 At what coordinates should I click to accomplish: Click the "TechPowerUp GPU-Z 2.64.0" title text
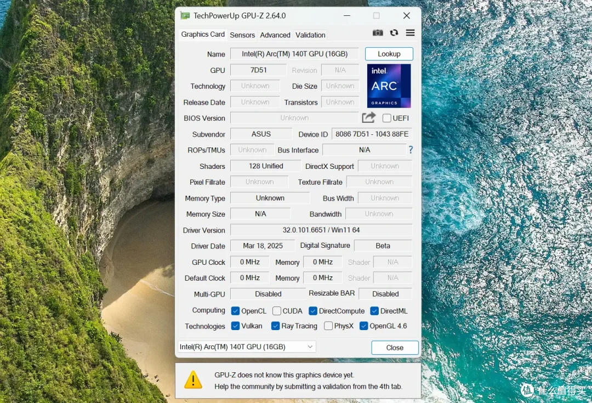coord(240,16)
